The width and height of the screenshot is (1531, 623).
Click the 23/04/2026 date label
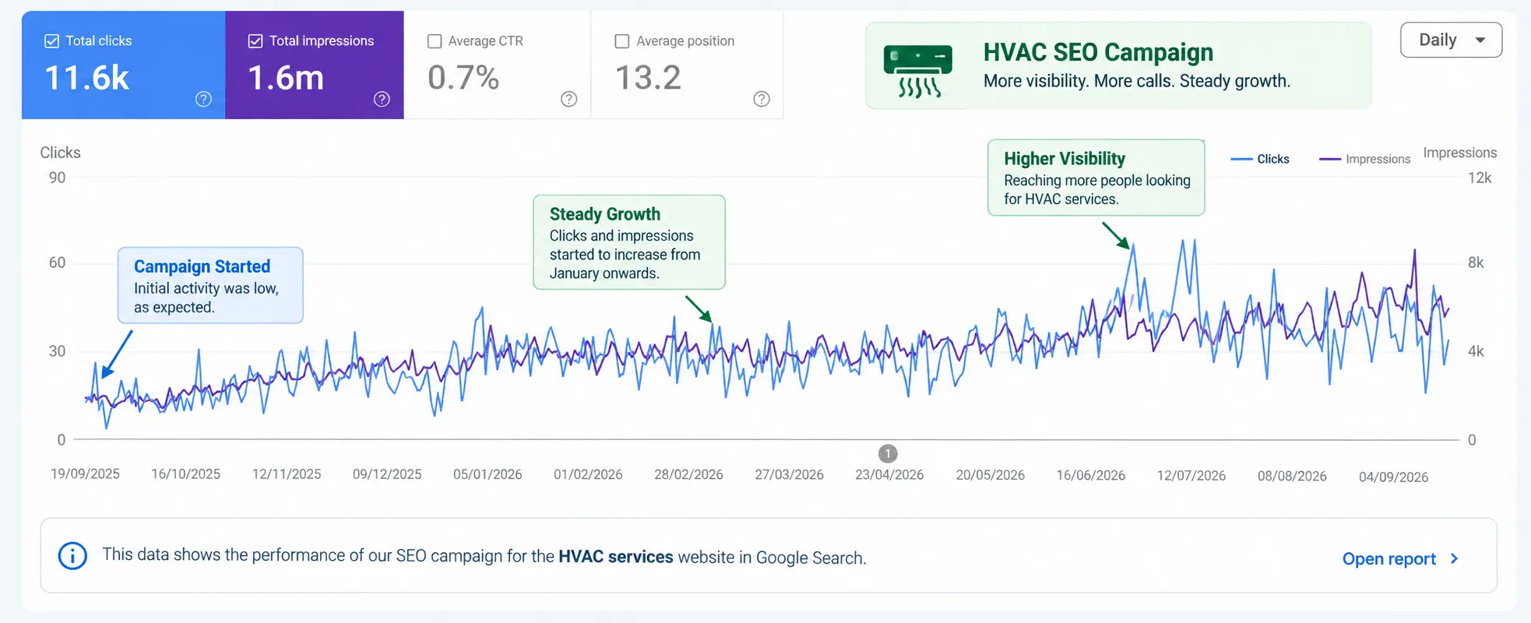(889, 475)
